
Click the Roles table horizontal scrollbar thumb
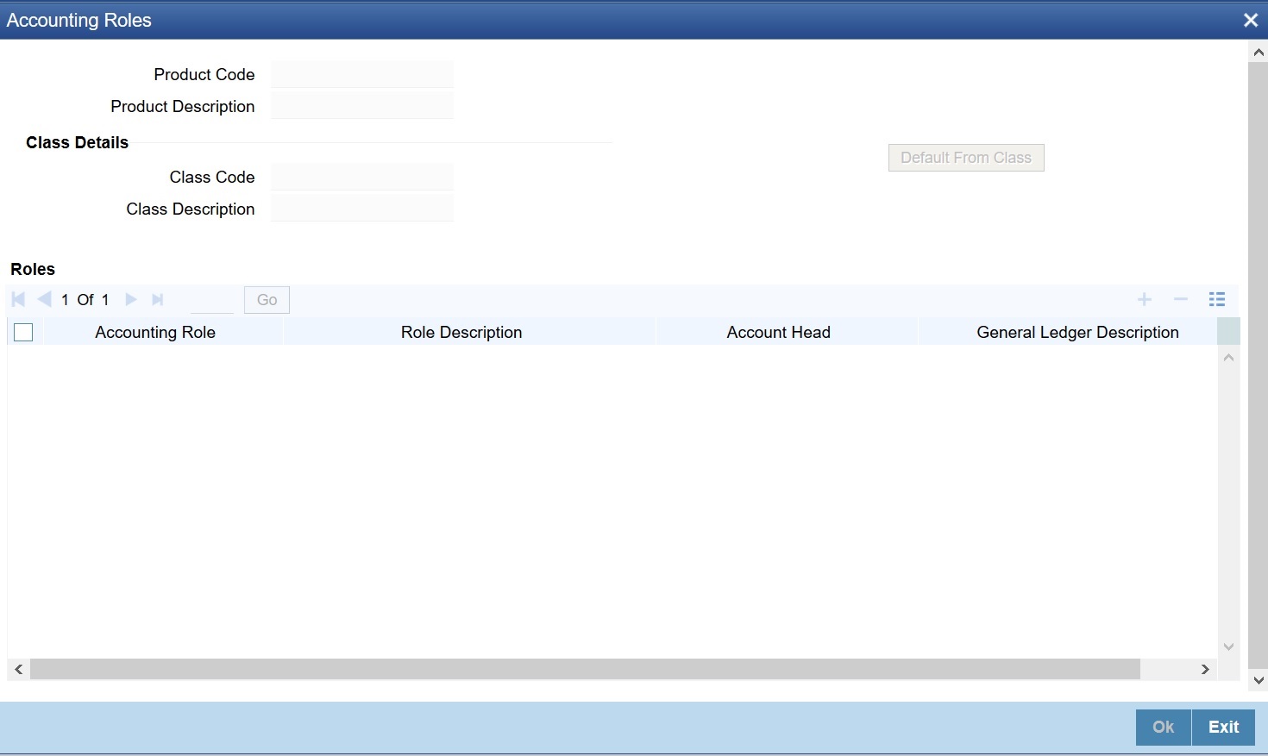(x=585, y=669)
